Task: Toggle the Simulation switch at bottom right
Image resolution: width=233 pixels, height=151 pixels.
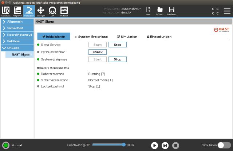Action: click(224, 145)
